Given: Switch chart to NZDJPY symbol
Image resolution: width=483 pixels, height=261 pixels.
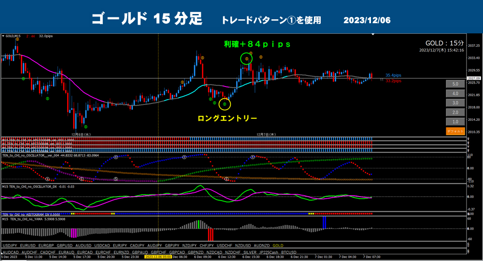Looking at the screenshot, I should [189, 246].
